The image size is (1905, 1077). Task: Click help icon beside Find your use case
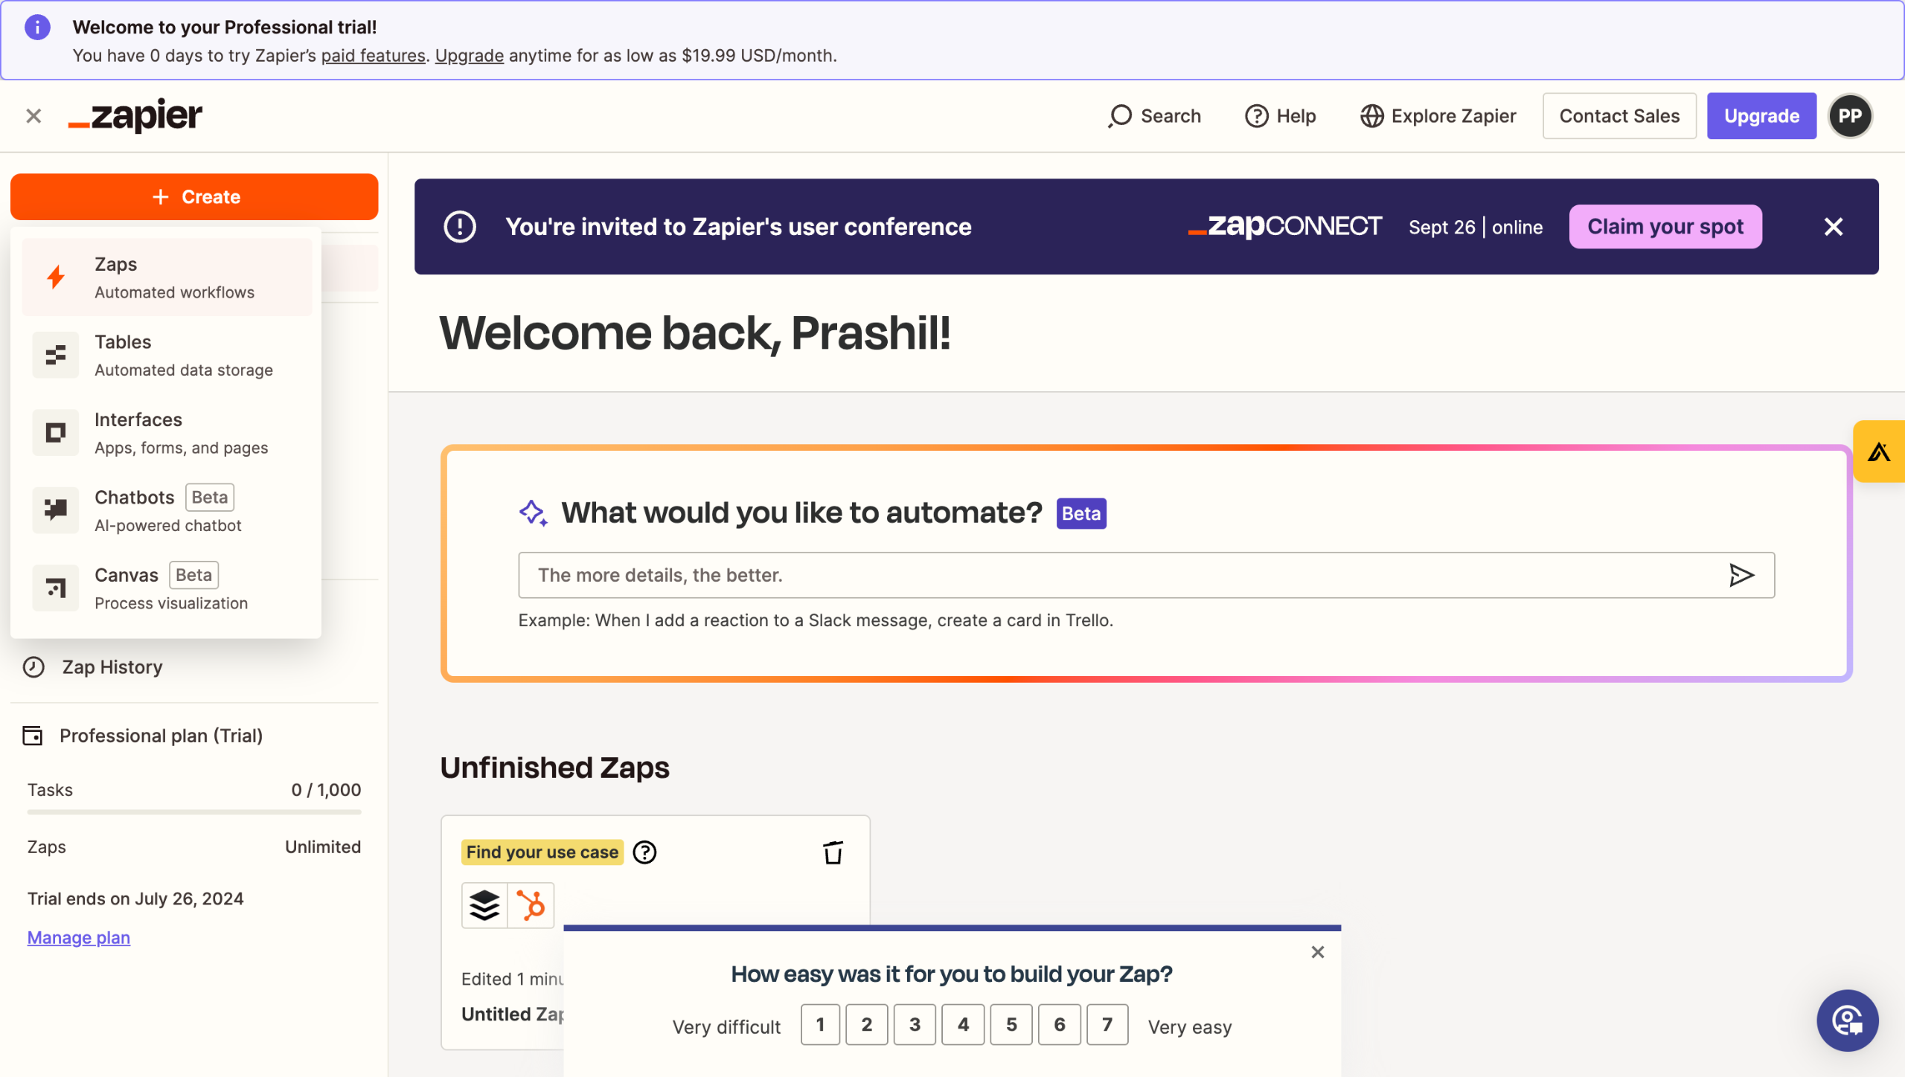(x=644, y=852)
